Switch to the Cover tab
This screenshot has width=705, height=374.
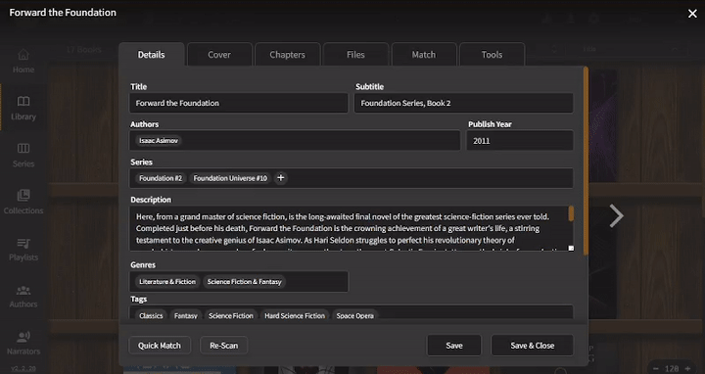219,55
